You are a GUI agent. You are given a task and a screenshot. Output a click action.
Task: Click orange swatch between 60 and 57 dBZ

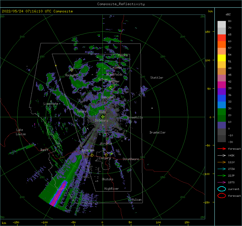coord(222,44)
